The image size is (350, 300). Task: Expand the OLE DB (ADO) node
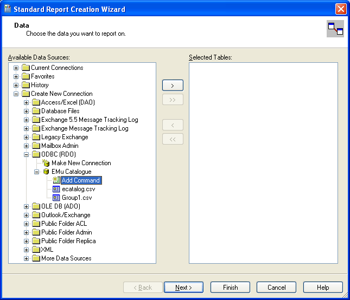(x=27, y=206)
